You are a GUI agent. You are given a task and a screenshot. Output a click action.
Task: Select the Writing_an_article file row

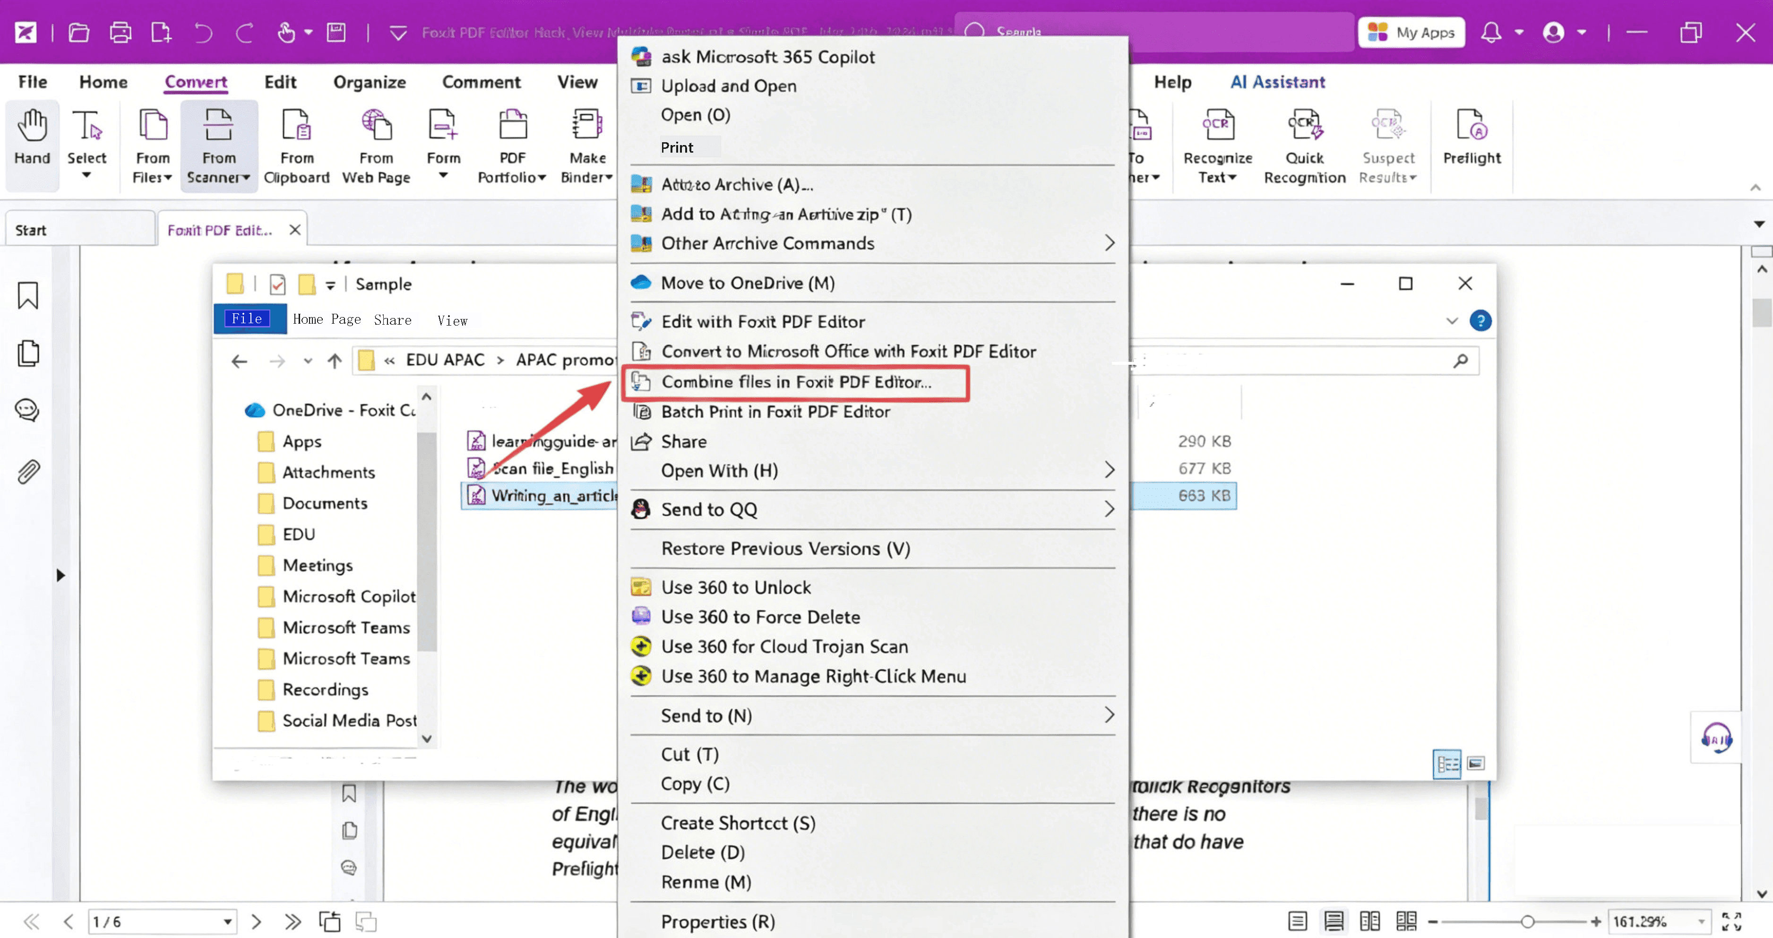click(848, 496)
